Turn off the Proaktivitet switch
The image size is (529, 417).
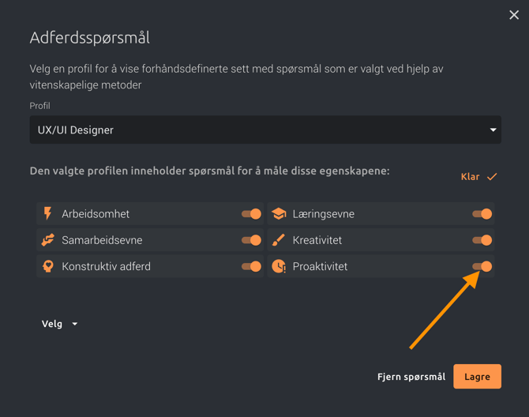(x=482, y=266)
